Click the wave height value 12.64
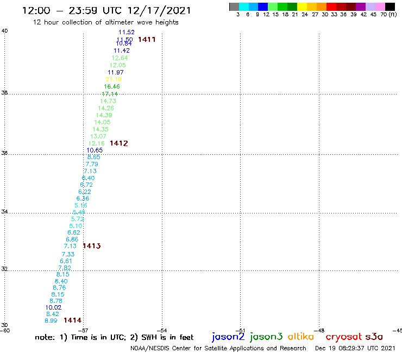Viewport: 402px width, 353px height. [x=120, y=58]
